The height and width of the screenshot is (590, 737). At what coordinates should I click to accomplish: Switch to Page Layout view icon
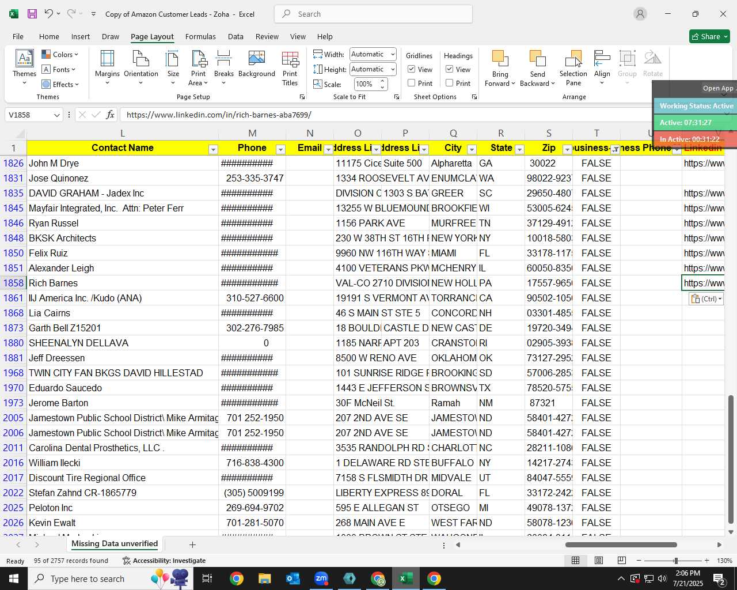tap(598, 561)
